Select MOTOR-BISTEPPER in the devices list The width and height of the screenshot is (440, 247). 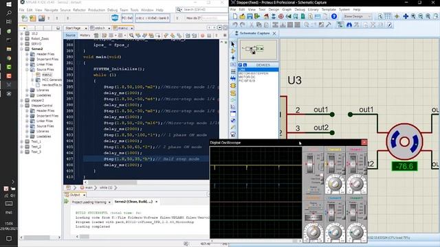tap(254, 73)
